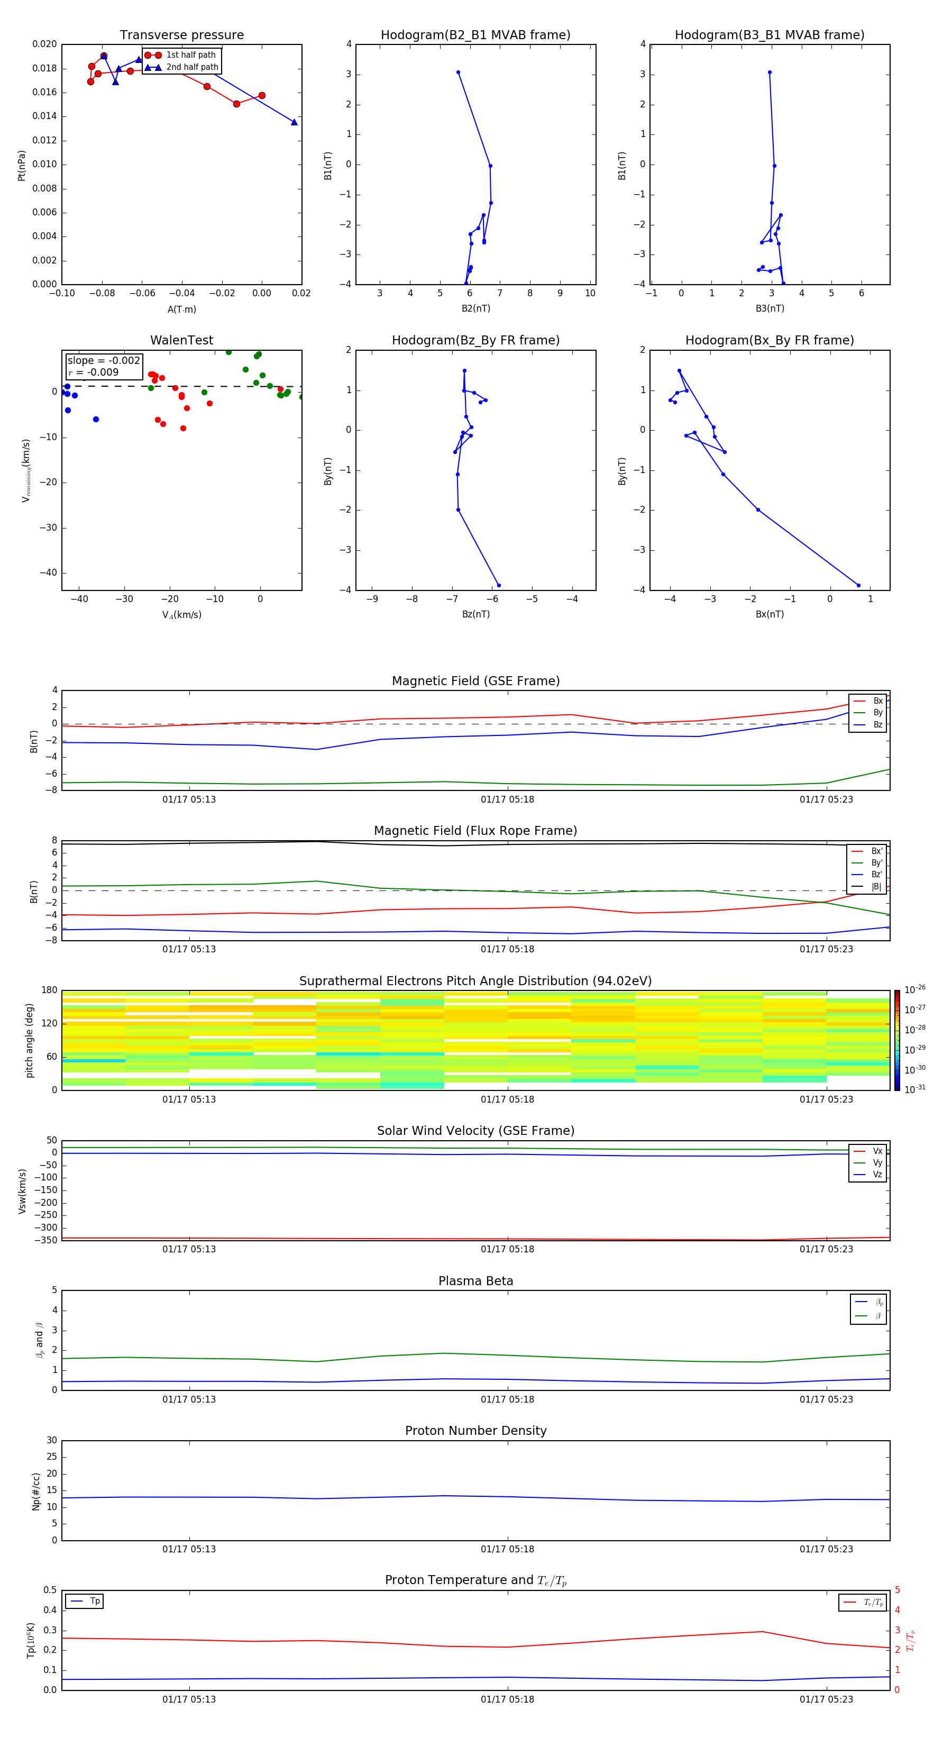This screenshot has width=952, height=1746.
Task: Click the lowest point in Bx_By FR hodogram
Action: coord(858,586)
